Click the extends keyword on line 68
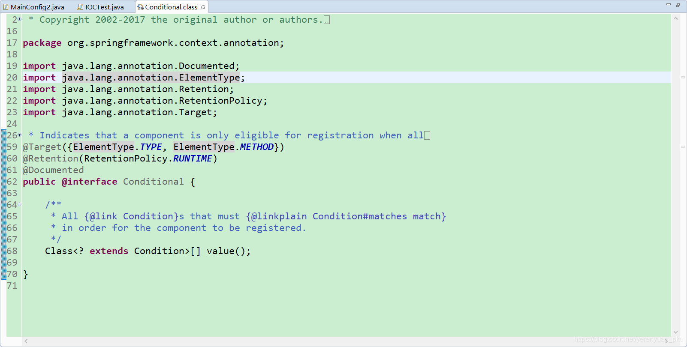Image resolution: width=687 pixels, height=347 pixels. (x=109, y=251)
